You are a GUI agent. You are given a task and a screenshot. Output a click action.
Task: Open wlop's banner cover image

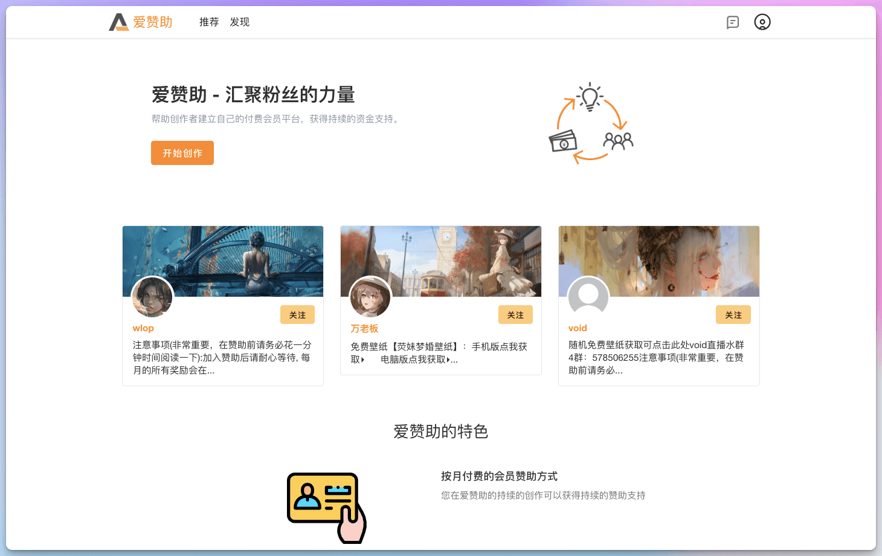coord(223,261)
